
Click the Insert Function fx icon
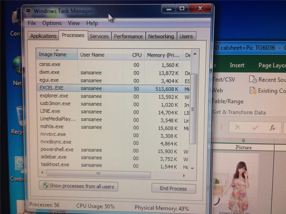tap(272, 128)
